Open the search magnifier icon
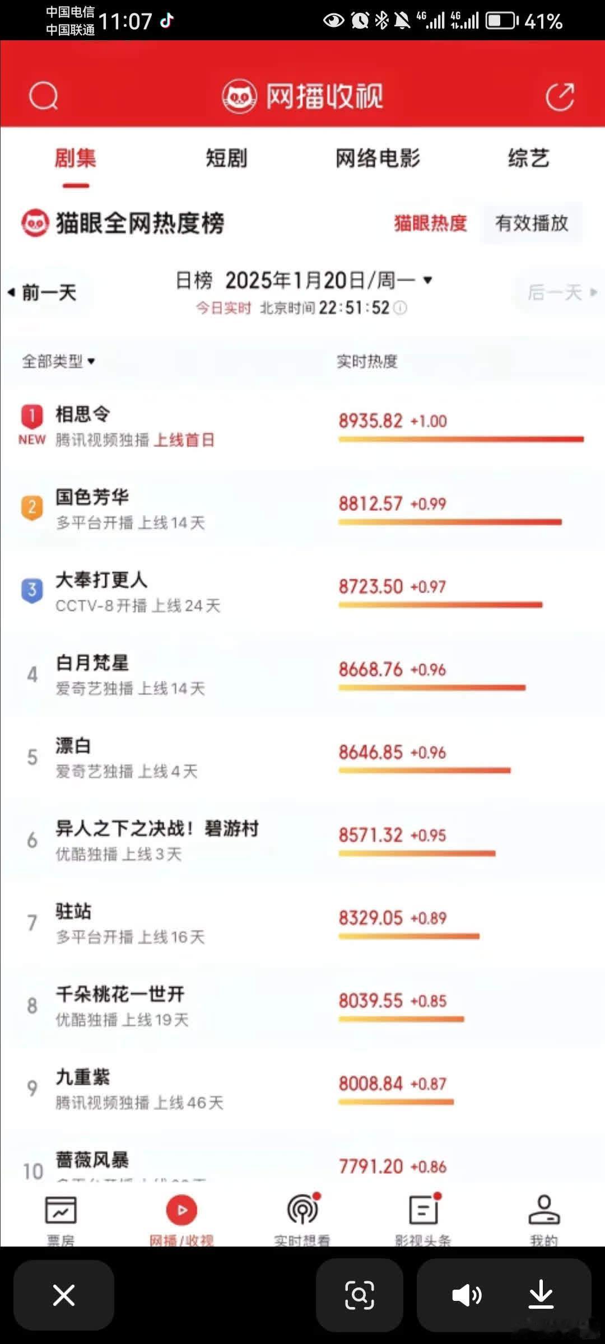 44,96
